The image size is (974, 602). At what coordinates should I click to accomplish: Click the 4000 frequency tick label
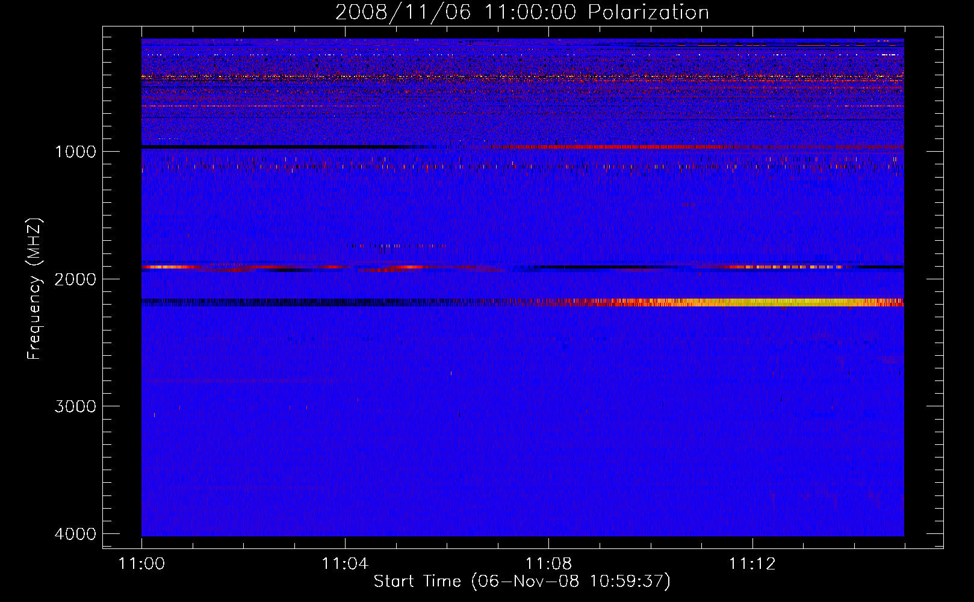tap(75, 534)
